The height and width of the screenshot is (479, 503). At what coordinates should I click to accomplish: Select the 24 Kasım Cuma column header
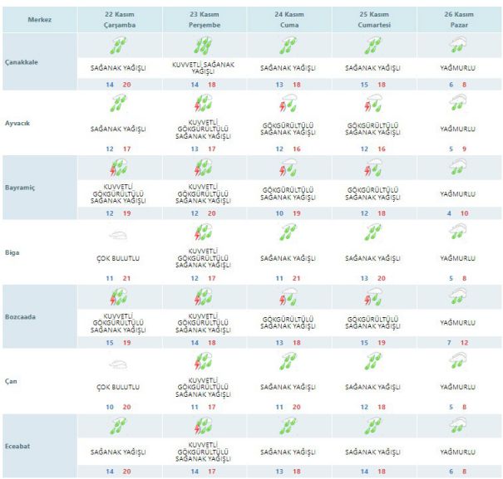tap(288, 19)
